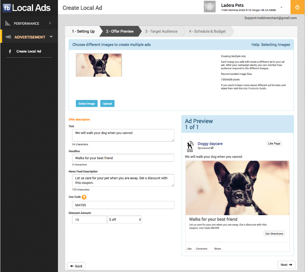Viewport: 305px width, 272px height.
Task: Focus the Headline text input field
Action: (x=123, y=158)
